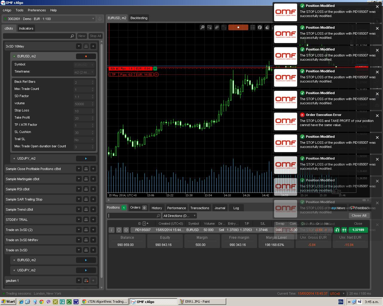Open the Timeframe m2 dropdown
Viewport: 383px width, 306px height.
click(84, 72)
